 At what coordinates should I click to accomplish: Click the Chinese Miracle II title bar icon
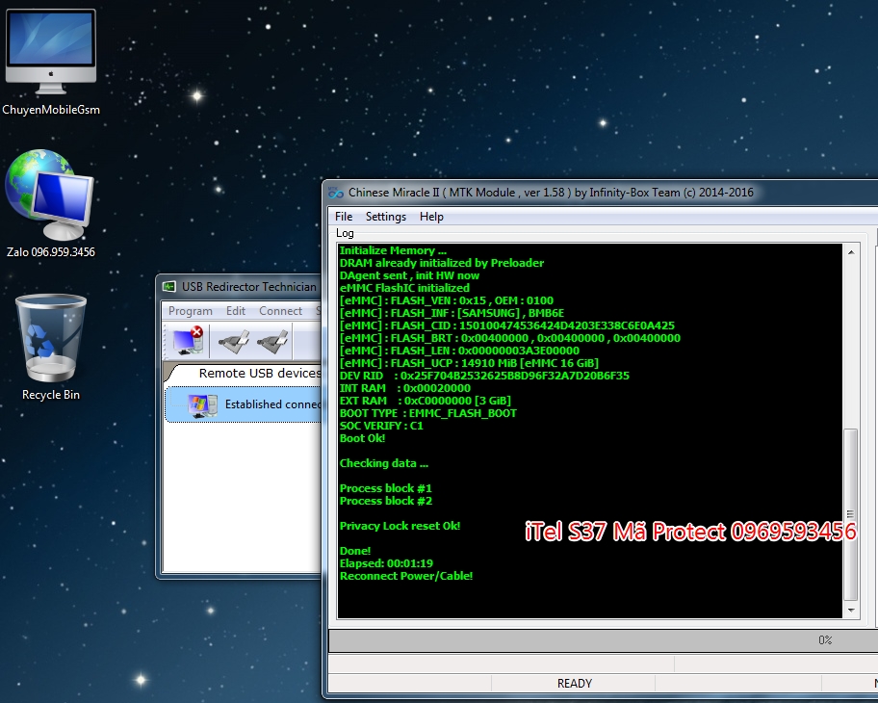pos(335,193)
